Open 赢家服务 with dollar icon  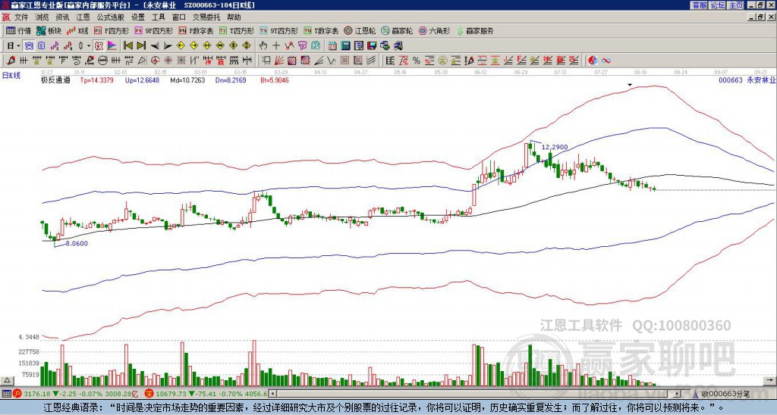pyautogui.click(x=475, y=30)
